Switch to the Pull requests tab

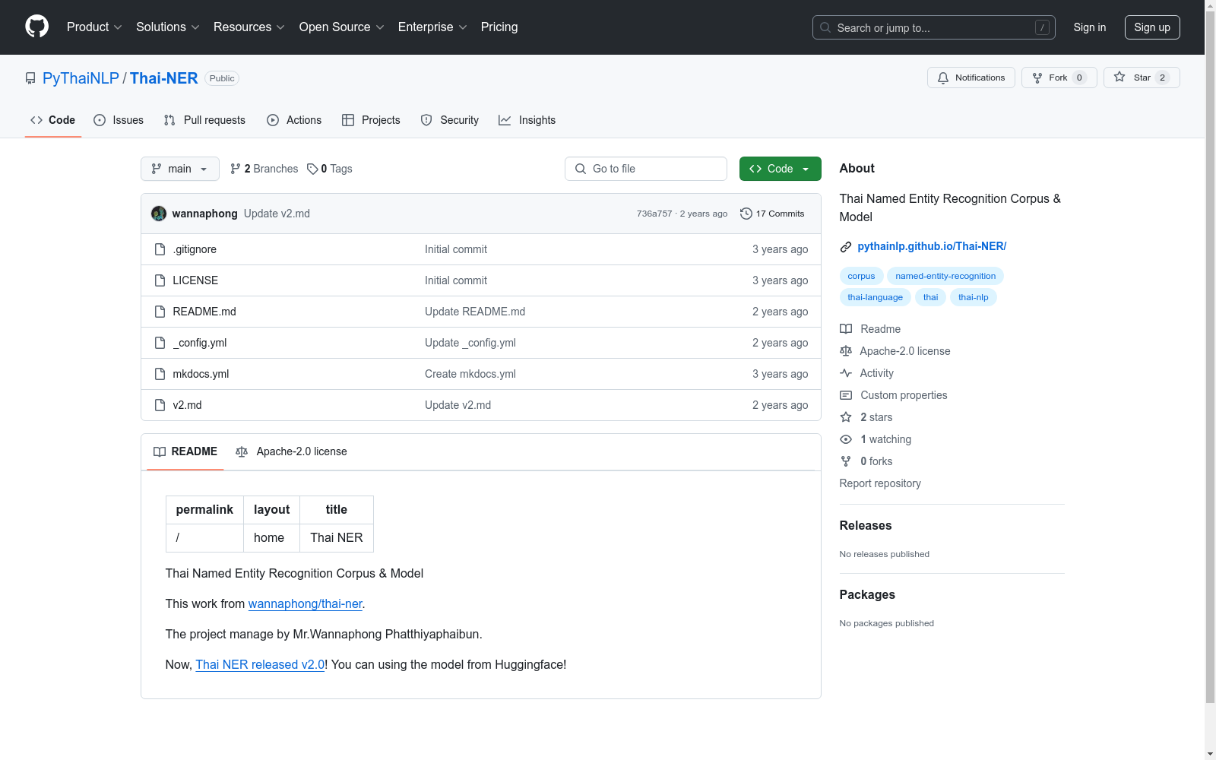click(204, 120)
